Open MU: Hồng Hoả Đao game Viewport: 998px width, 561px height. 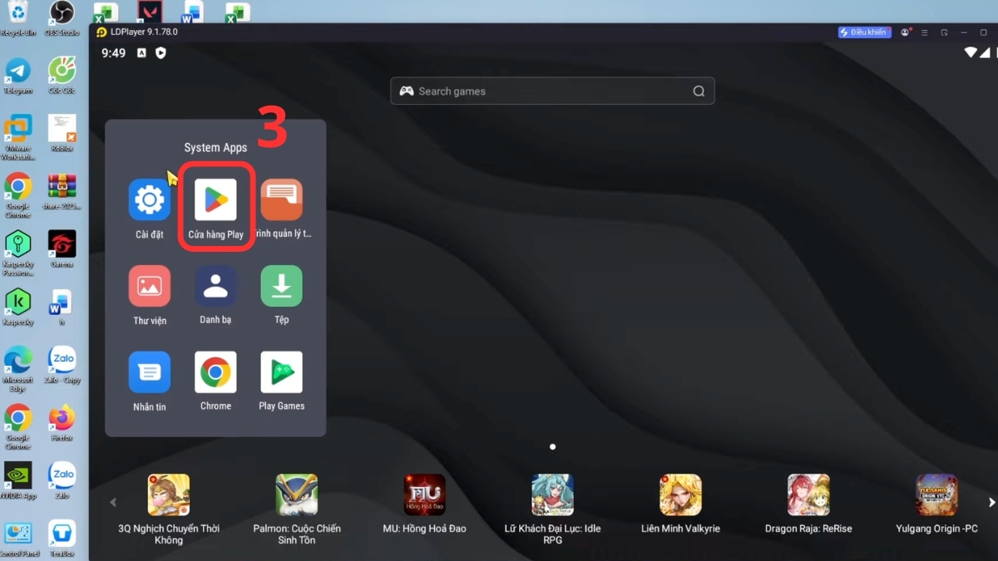coord(424,495)
